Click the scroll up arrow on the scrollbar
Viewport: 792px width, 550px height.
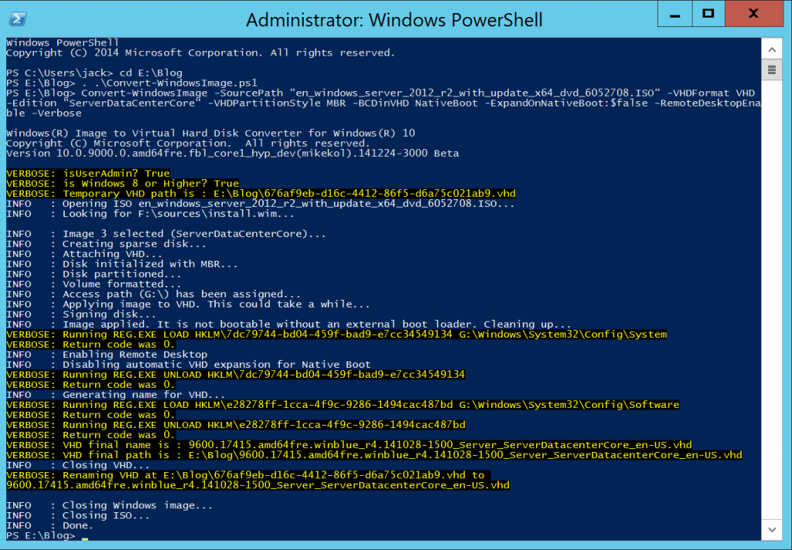(772, 48)
